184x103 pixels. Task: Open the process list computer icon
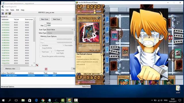pyautogui.click(x=3, y=13)
